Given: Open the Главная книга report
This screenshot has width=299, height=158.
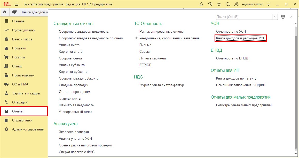Looking at the screenshot, I should [x=70, y=99].
